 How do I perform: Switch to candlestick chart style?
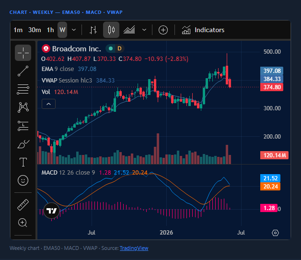[111, 30]
